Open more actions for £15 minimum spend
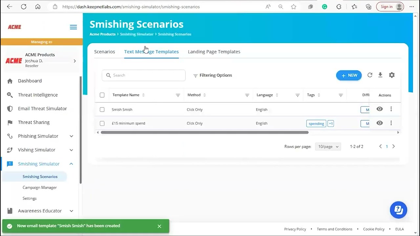 coord(391,123)
